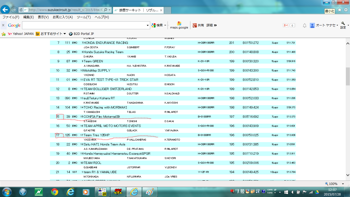
Task: Open the 編集(E) menu
Action: coord(28,17)
